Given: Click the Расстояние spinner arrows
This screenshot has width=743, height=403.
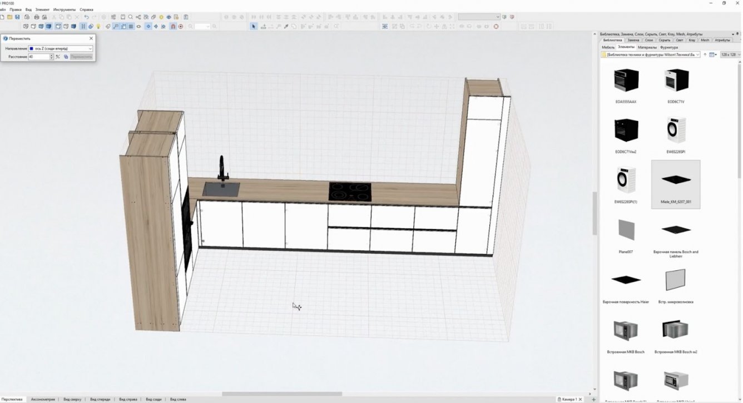Looking at the screenshot, I should [52, 57].
